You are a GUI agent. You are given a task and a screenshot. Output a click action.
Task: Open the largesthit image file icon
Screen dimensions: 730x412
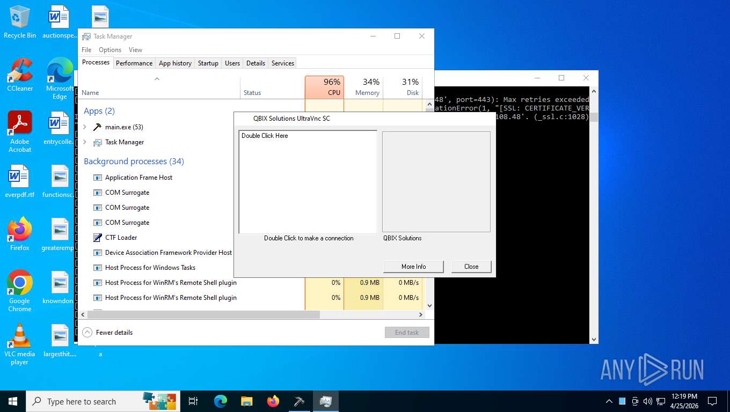[x=60, y=341]
